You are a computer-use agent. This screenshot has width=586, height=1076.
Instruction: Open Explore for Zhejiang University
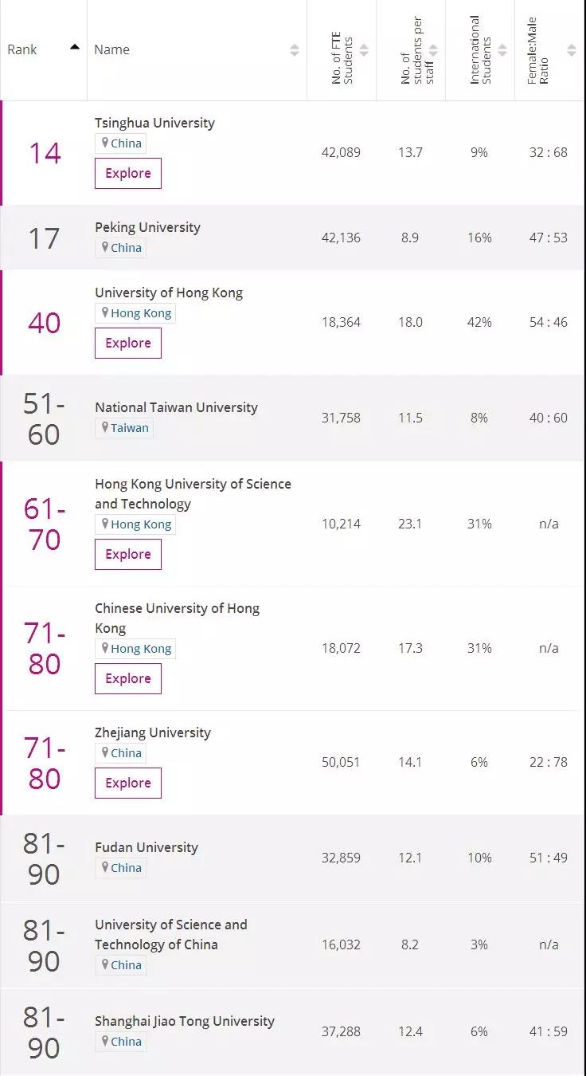click(x=128, y=783)
